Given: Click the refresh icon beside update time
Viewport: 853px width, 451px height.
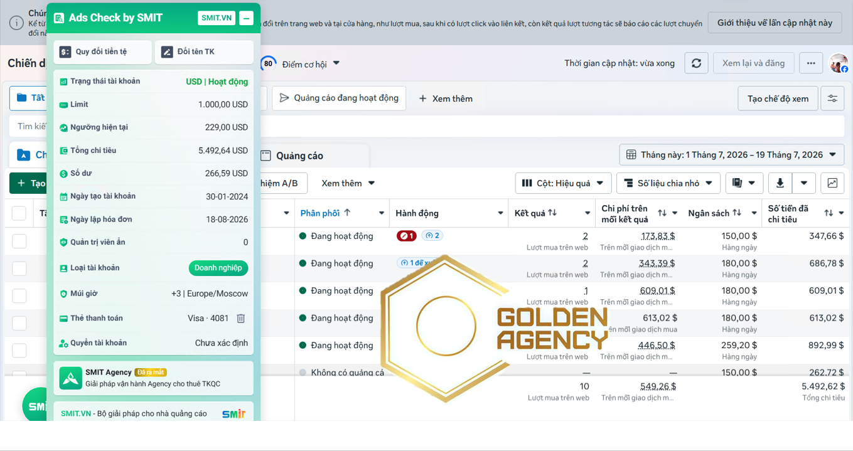Looking at the screenshot, I should point(696,63).
